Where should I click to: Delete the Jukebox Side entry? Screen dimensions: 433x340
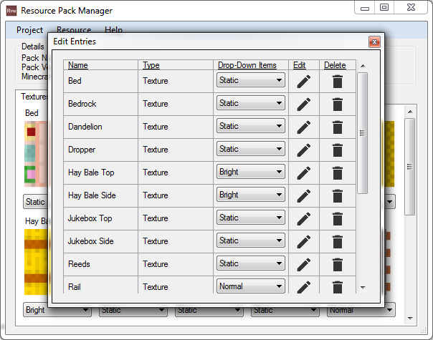(338, 242)
